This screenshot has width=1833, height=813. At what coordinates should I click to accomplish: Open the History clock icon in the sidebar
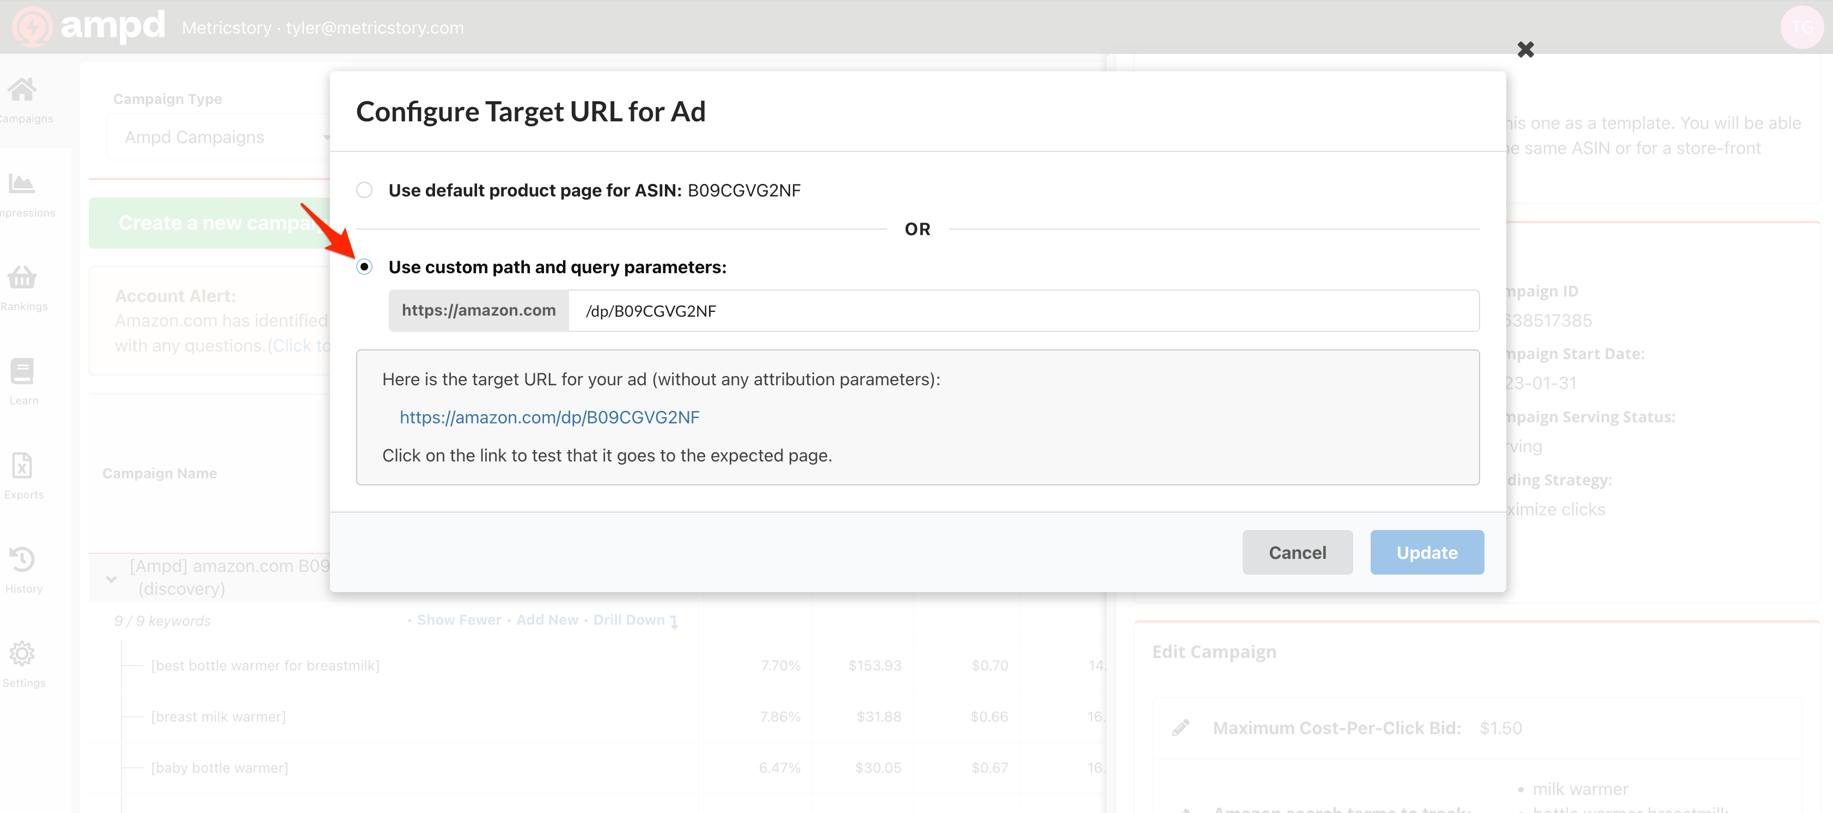(22, 559)
